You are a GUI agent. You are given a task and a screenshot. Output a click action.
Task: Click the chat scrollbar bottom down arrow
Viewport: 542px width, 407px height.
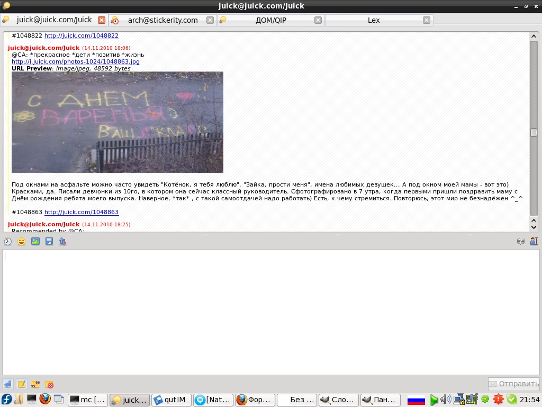click(534, 227)
